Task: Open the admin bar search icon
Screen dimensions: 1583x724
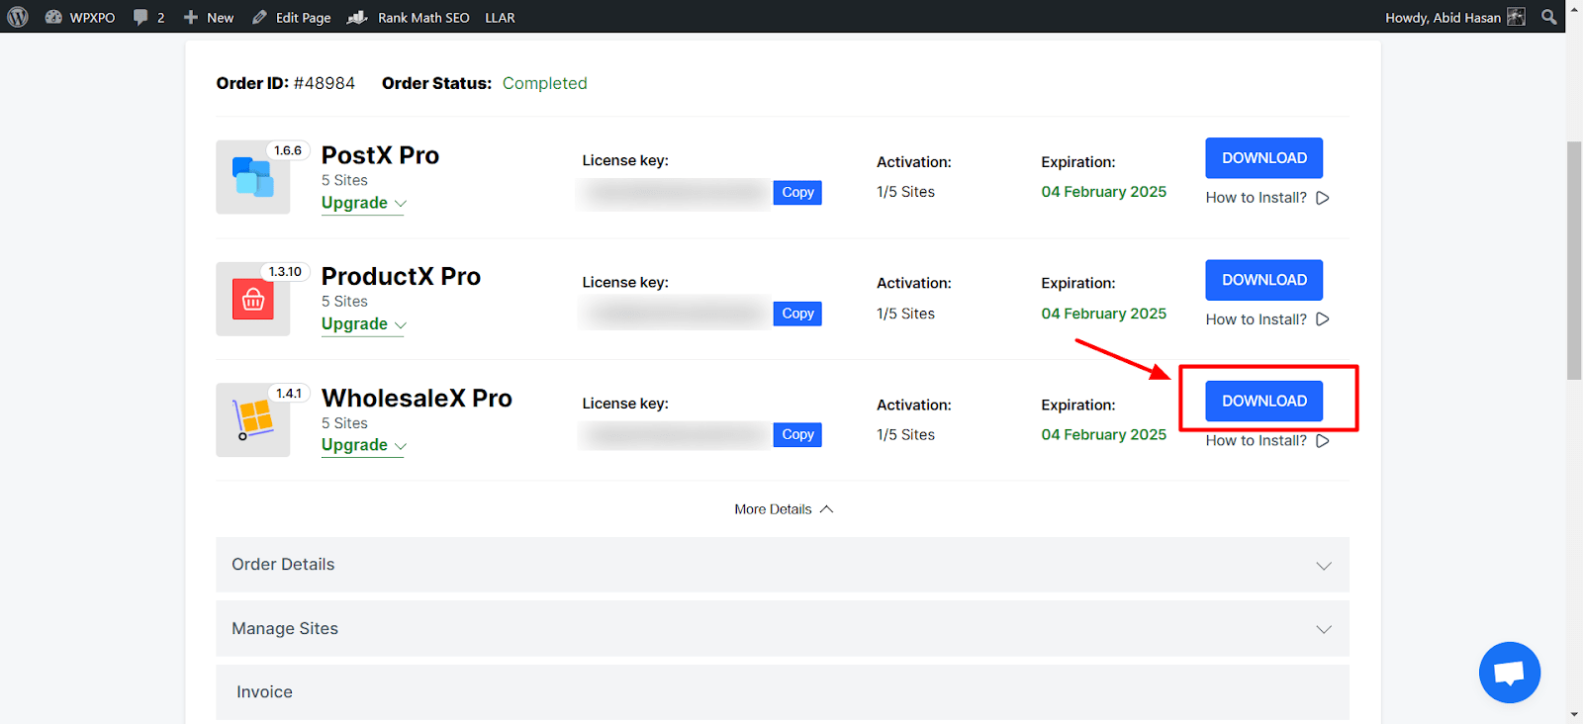Action: (1549, 17)
